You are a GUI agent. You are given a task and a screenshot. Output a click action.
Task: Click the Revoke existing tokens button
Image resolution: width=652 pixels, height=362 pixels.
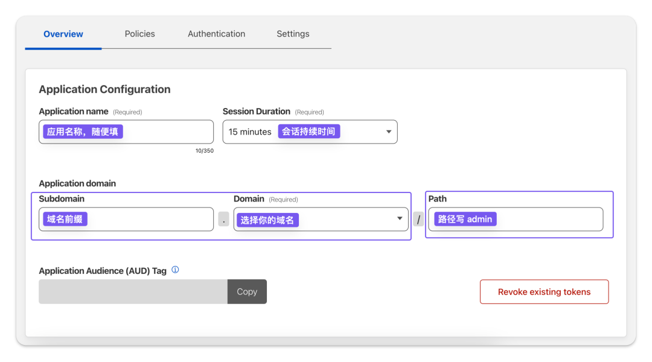pos(544,292)
